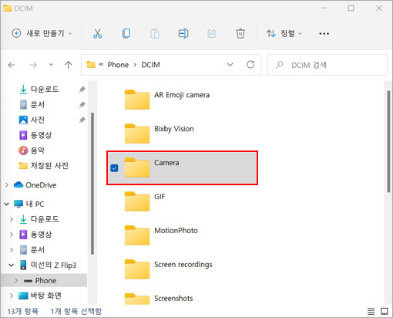The width and height of the screenshot is (393, 318).
Task: Expand 다운로드 under 내 PC
Action: 12,219
